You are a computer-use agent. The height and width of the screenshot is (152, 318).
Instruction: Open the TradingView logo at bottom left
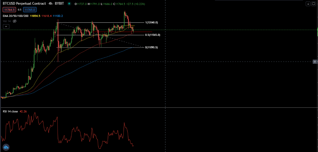(6, 147)
